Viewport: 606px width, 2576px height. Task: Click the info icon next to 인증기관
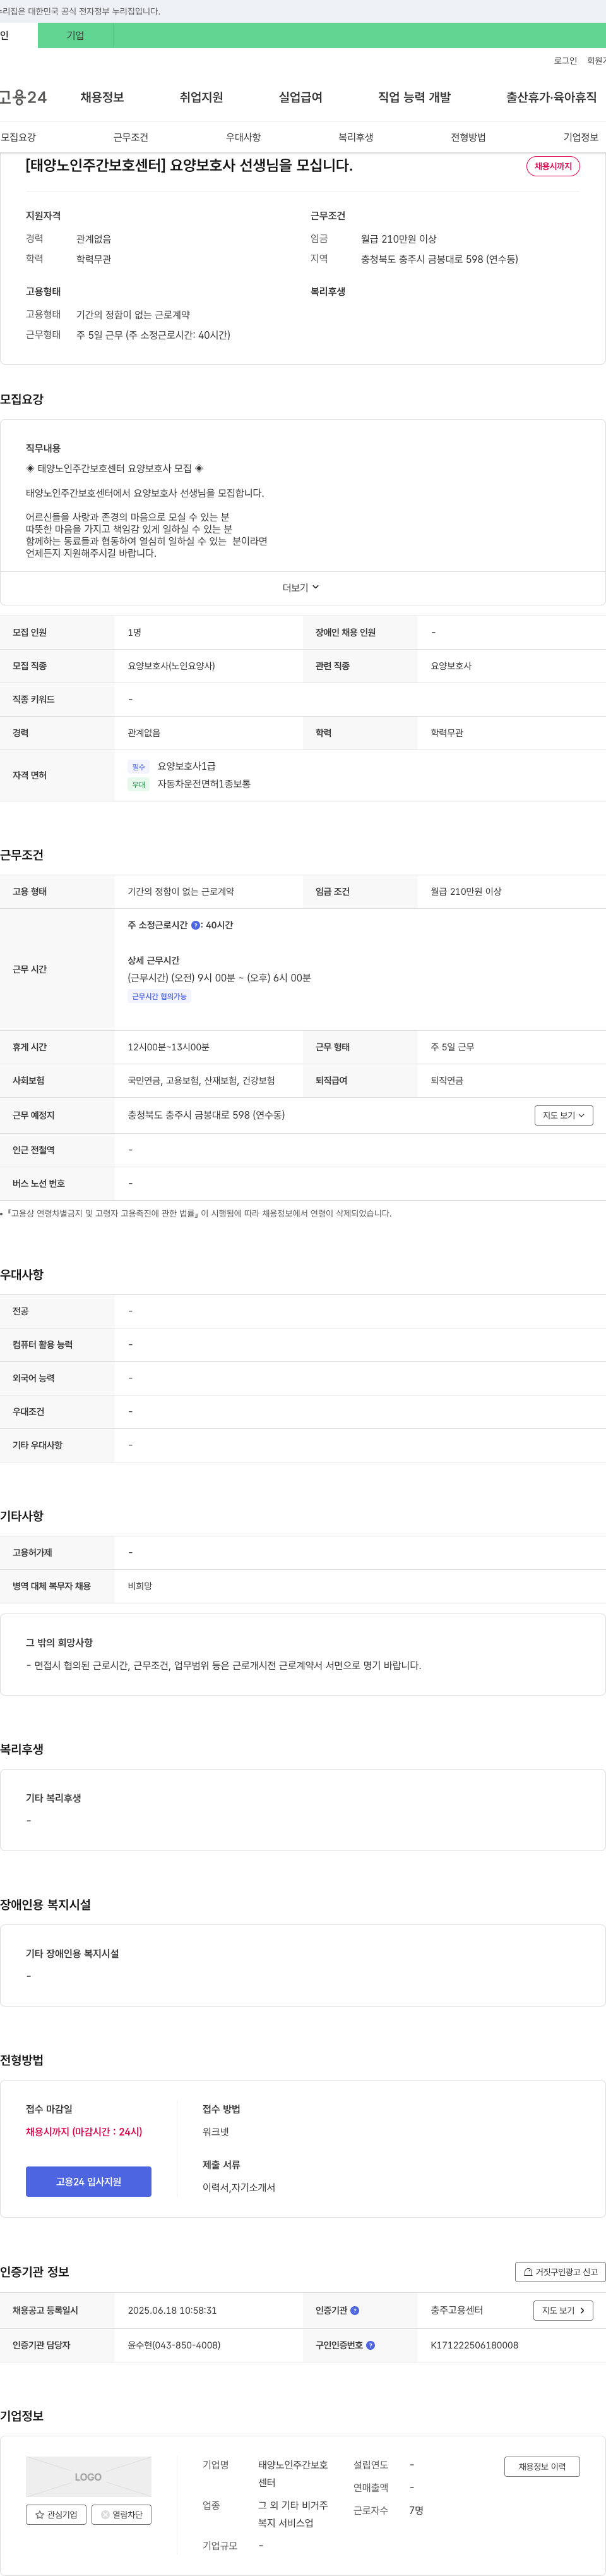(354, 2310)
